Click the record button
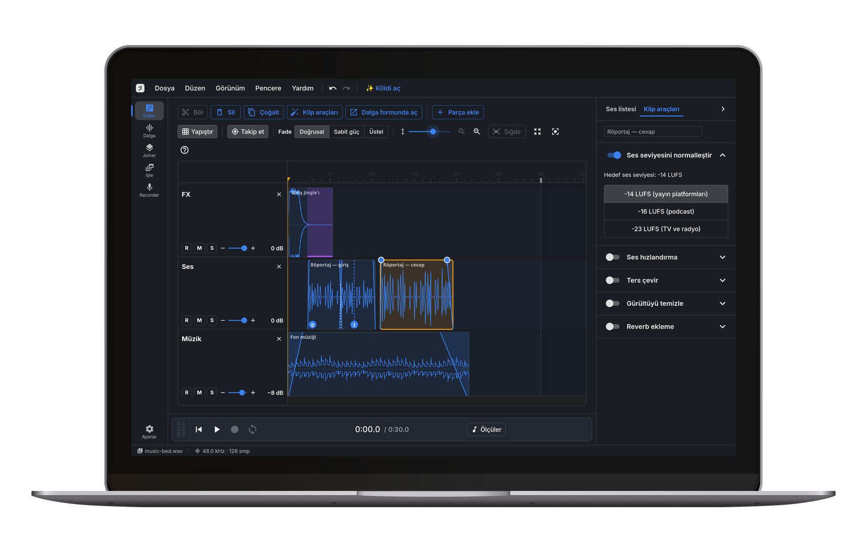Screen dimensions: 867x535 click(235, 430)
